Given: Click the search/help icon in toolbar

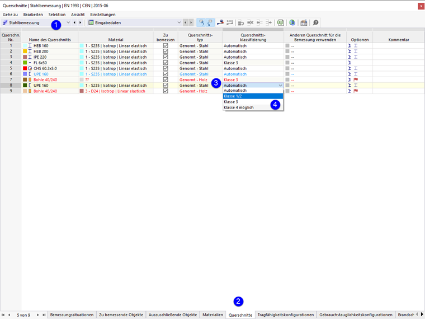Looking at the screenshot, I should (315, 22).
